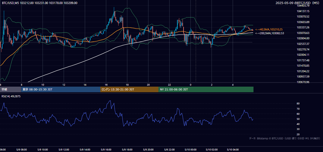Click the price axis value 103870.52
Viewport: 323px width, 152px height.
click(x=304, y=16)
